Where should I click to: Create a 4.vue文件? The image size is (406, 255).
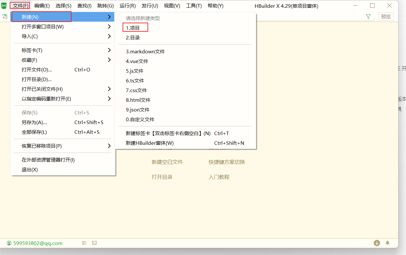tap(185, 61)
